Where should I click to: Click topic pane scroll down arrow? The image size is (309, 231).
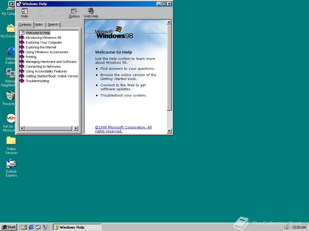point(169,131)
